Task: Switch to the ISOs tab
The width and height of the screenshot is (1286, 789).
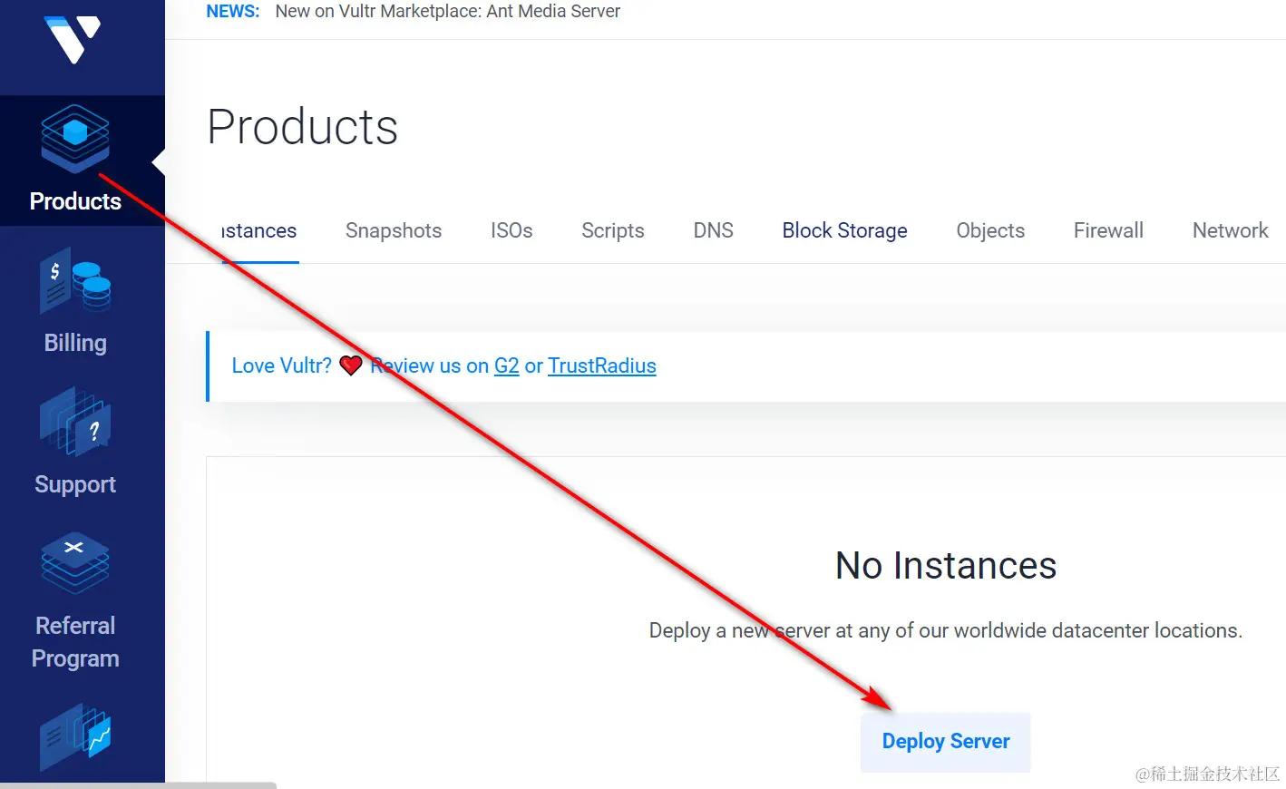Action: (511, 230)
